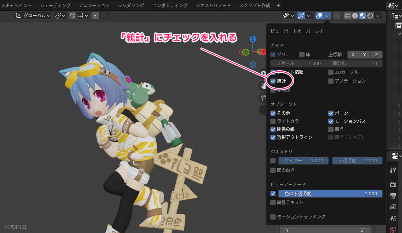Screen dimensions: 402x233
Task: Click the outliner collection box icon
Action: 399,26
